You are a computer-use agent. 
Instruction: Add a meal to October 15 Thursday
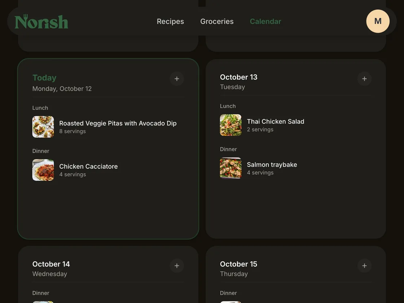(364, 265)
